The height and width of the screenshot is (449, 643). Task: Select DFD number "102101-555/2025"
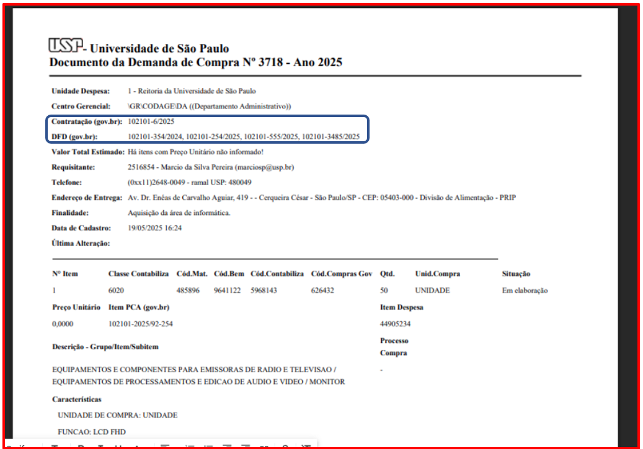coord(272,137)
